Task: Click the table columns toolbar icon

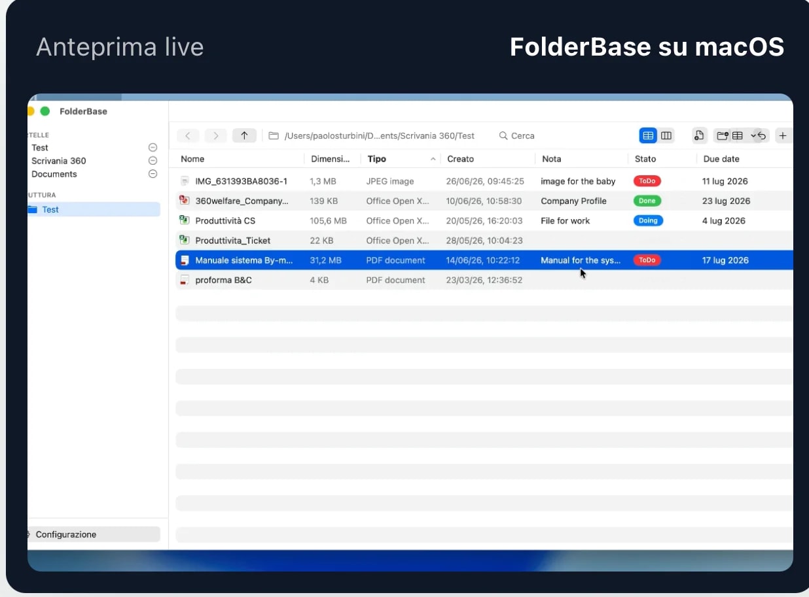Action: 738,135
